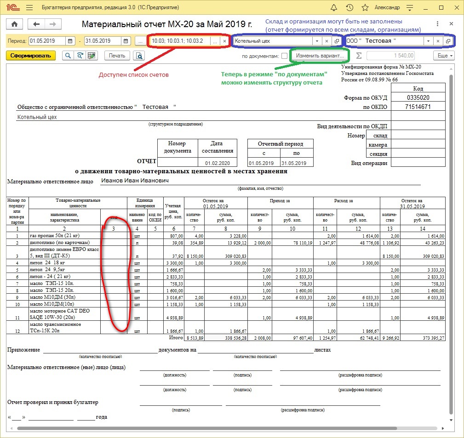Click the compilation date 01.02.2020

(218, 163)
